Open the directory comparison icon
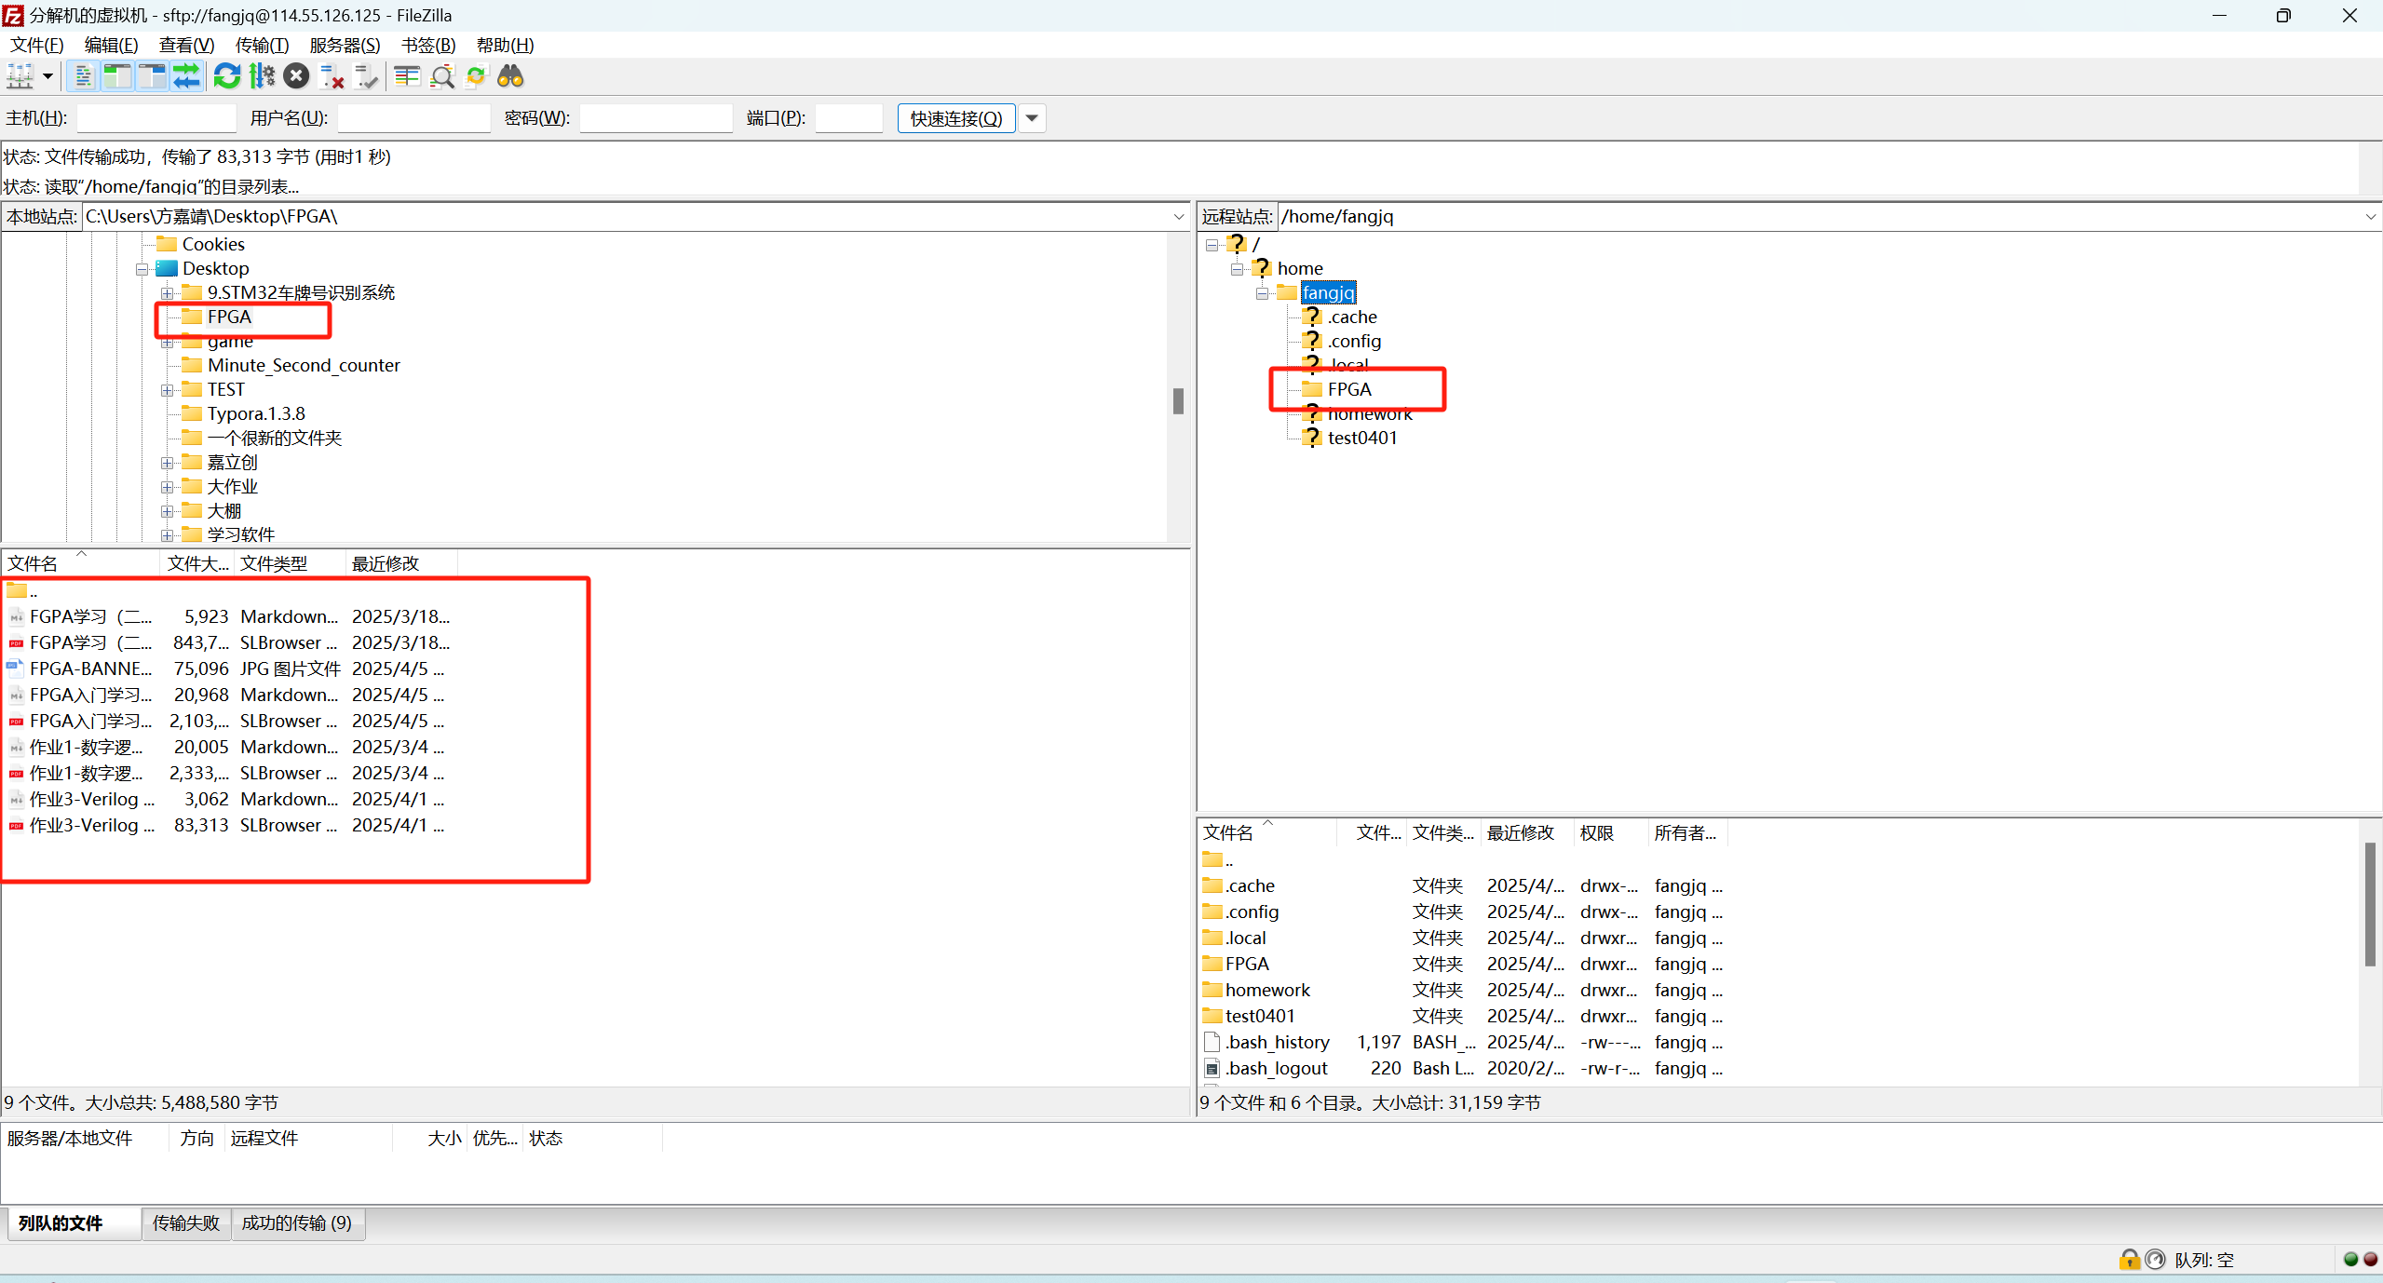This screenshot has width=2383, height=1283. click(x=407, y=76)
